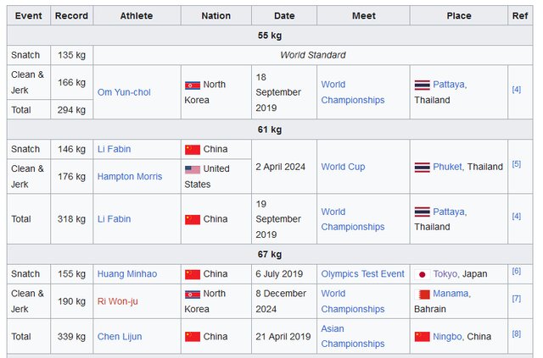543x358 pixels.
Task: Open the World Cup meet link
Action: 343,167
